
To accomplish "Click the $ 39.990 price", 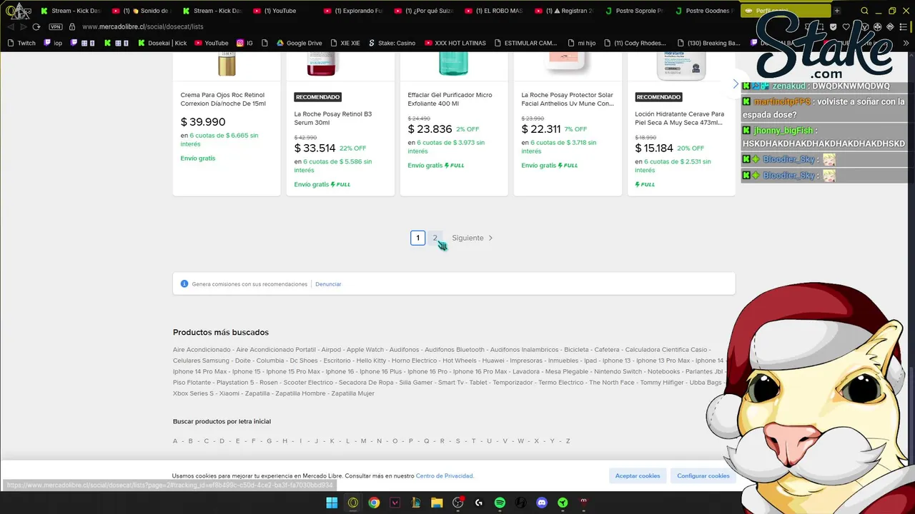I will click(x=203, y=122).
